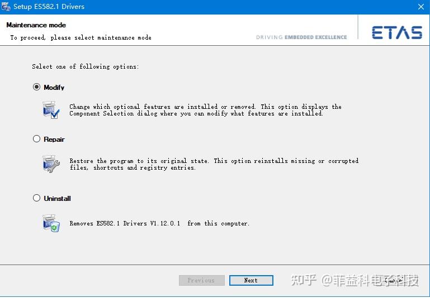The width and height of the screenshot is (430, 298).
Task: Click the 'Driving Embedded Excellence' tagline
Action: tap(301, 37)
